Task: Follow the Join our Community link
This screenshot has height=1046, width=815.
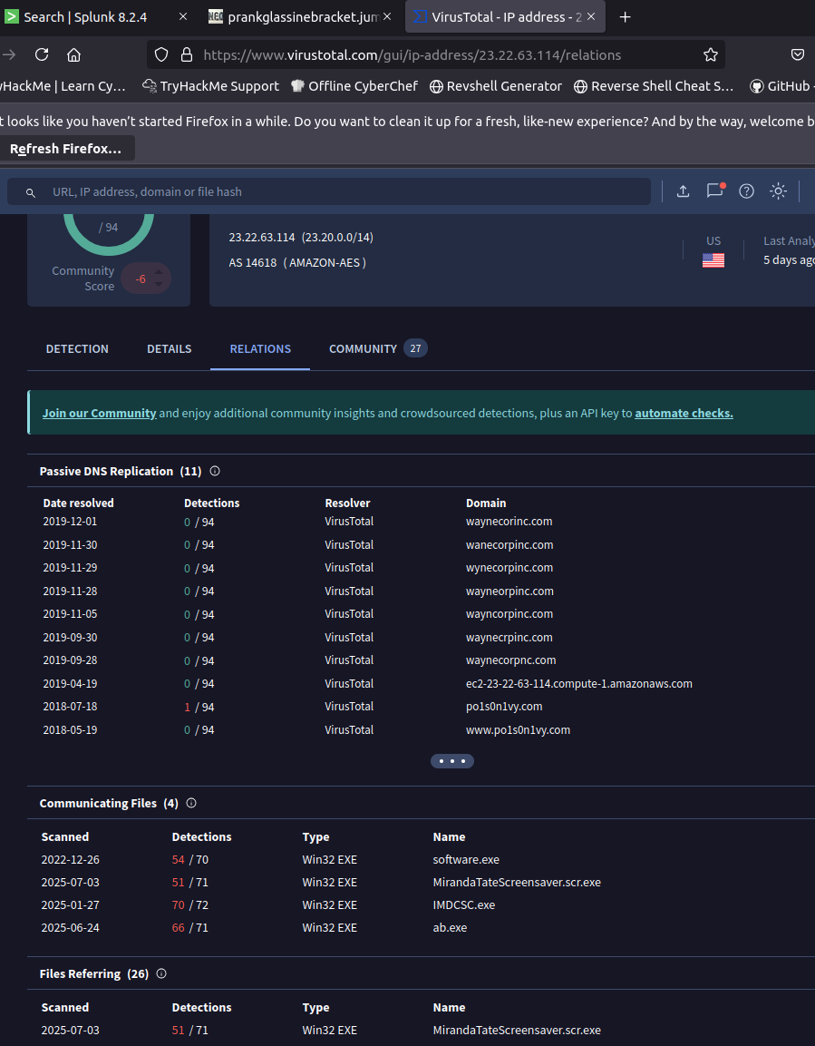Action: pyautogui.click(x=100, y=414)
